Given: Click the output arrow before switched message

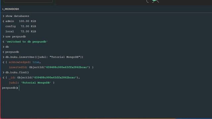Looking at the screenshot, I should pos(4,42).
